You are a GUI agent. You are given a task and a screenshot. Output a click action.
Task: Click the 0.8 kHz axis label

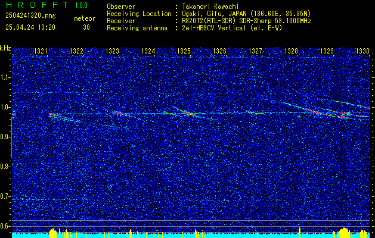click(x=5, y=167)
